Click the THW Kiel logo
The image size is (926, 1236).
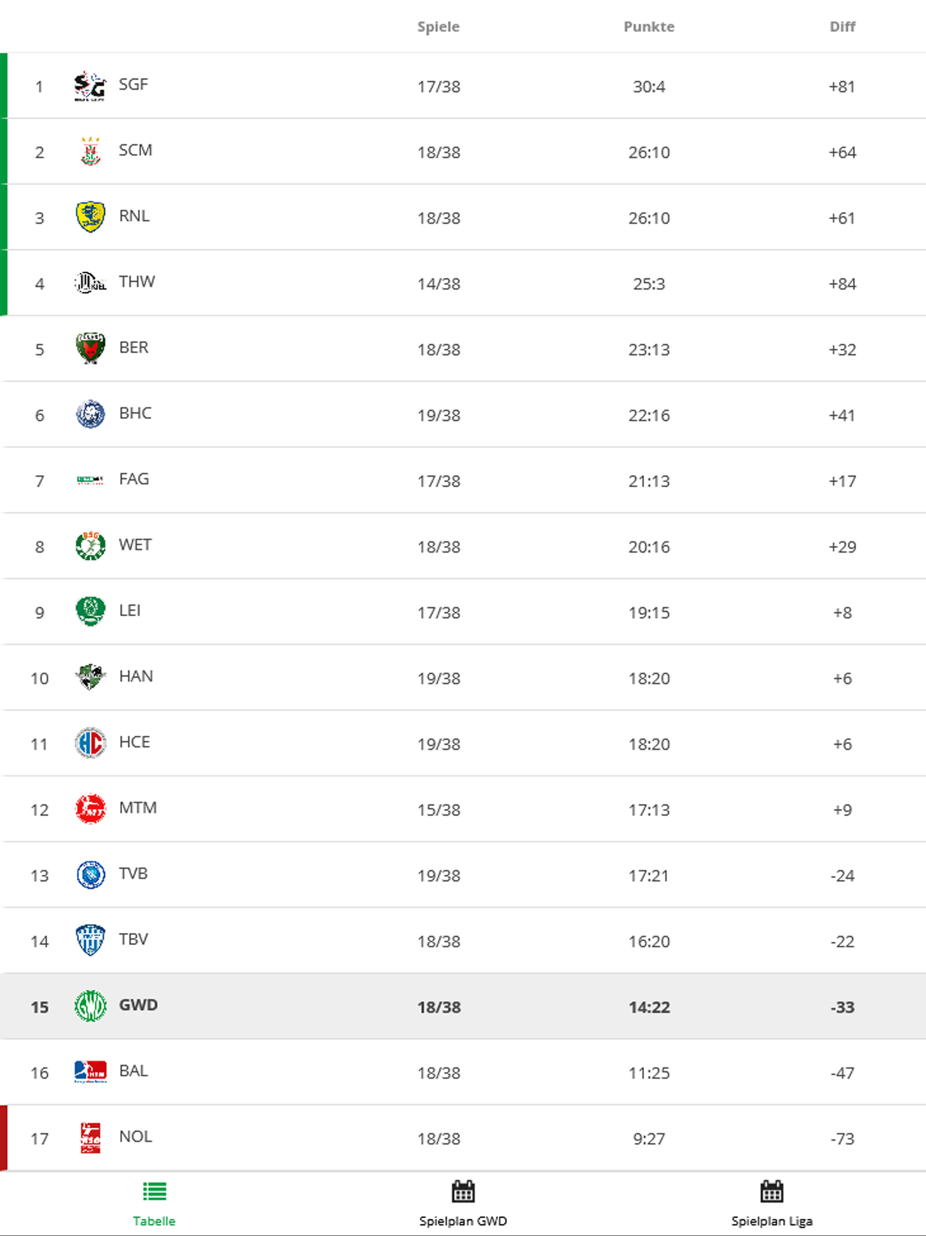coord(90,282)
